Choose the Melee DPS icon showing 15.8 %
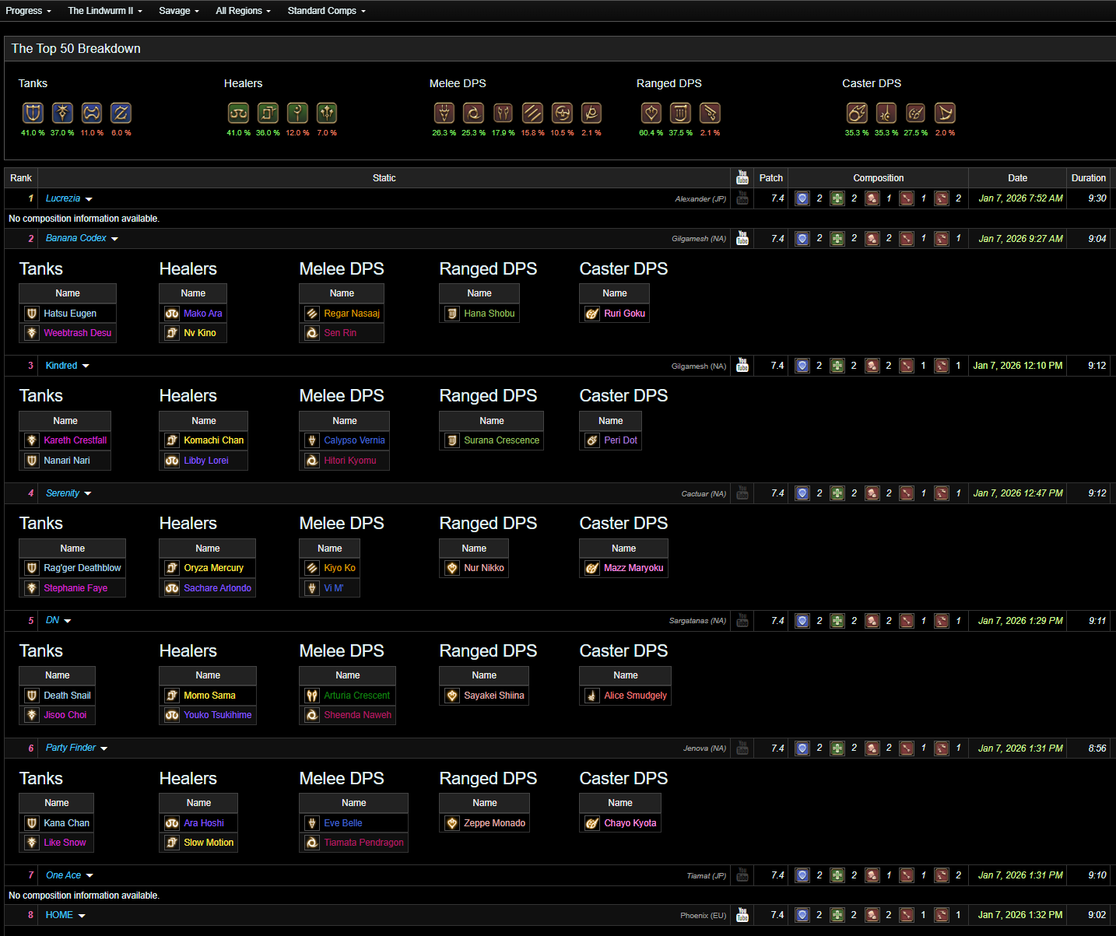The image size is (1116, 936). pos(532,113)
